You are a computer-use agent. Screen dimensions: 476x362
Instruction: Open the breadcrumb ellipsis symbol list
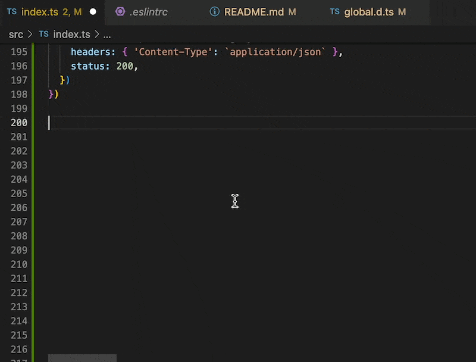coord(107,35)
